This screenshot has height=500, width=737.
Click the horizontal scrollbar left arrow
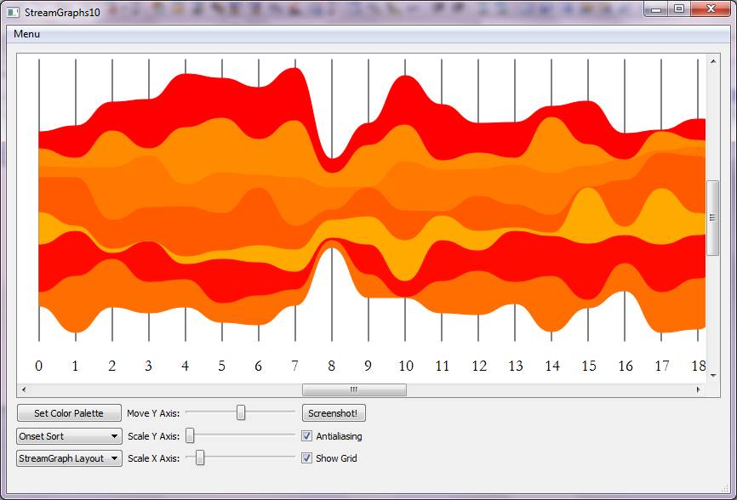click(23, 390)
